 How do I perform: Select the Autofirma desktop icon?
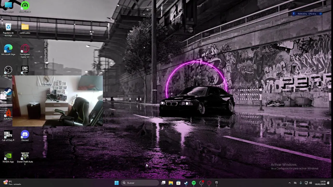point(8,115)
